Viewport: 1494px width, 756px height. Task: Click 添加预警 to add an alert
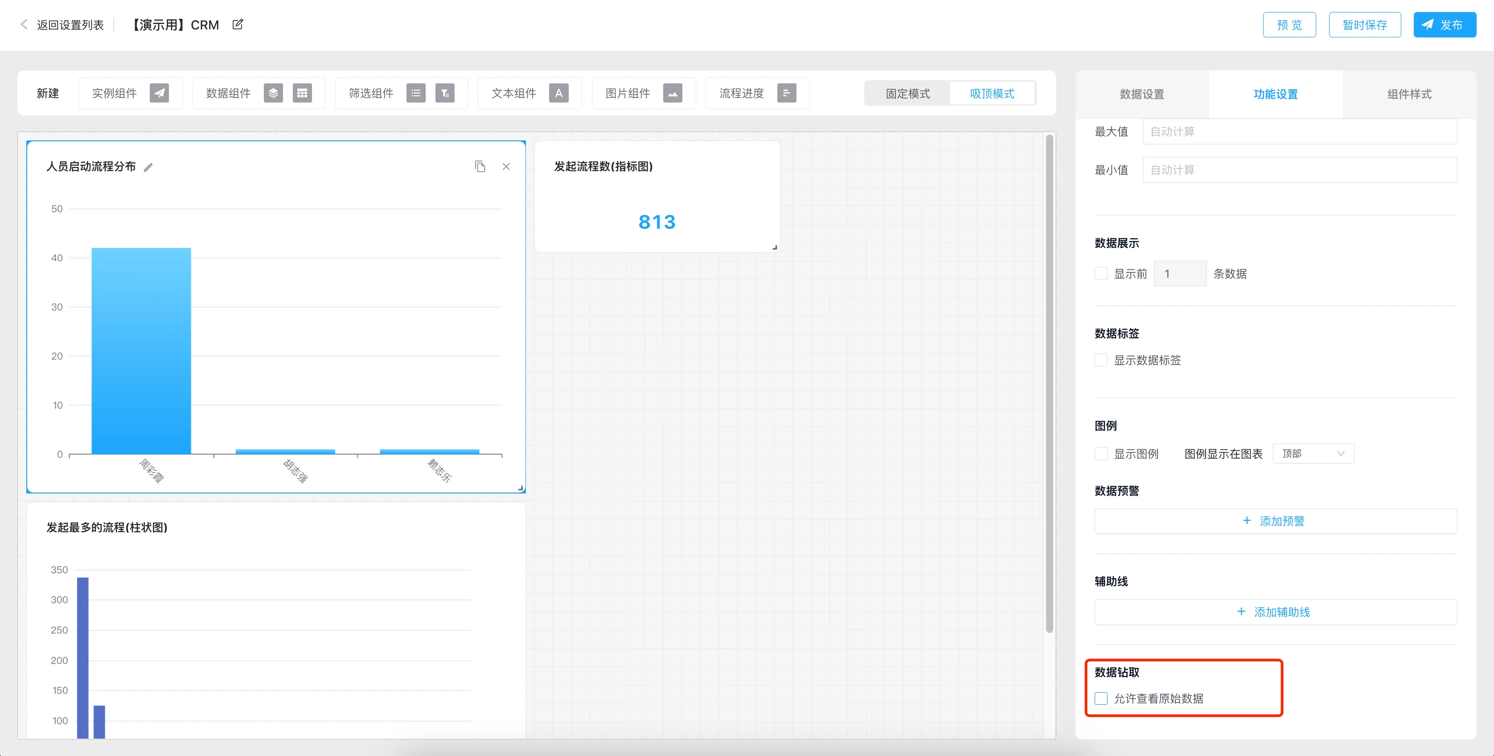[1275, 521]
